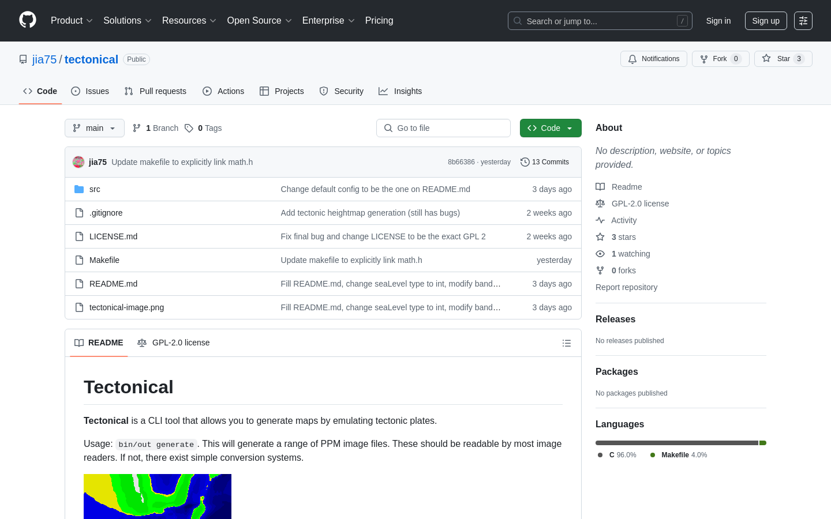Click the bell icon in Notifications

pyautogui.click(x=632, y=59)
